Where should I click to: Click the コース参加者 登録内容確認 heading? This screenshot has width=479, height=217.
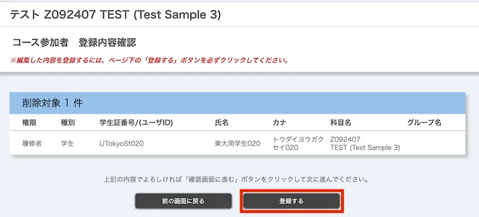74,43
